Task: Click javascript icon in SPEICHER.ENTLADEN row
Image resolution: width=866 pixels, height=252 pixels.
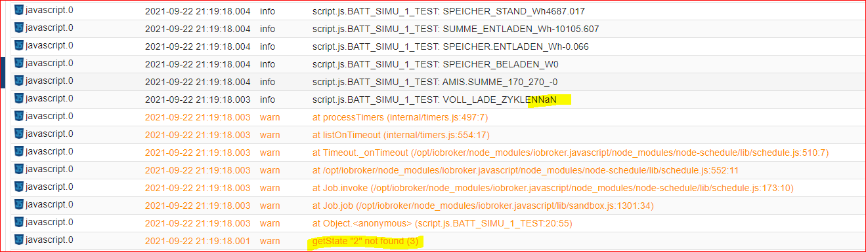Action: coord(18,46)
